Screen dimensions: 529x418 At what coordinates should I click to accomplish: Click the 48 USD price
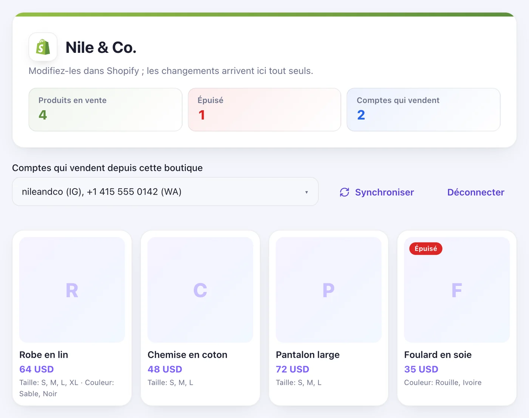[x=165, y=369]
